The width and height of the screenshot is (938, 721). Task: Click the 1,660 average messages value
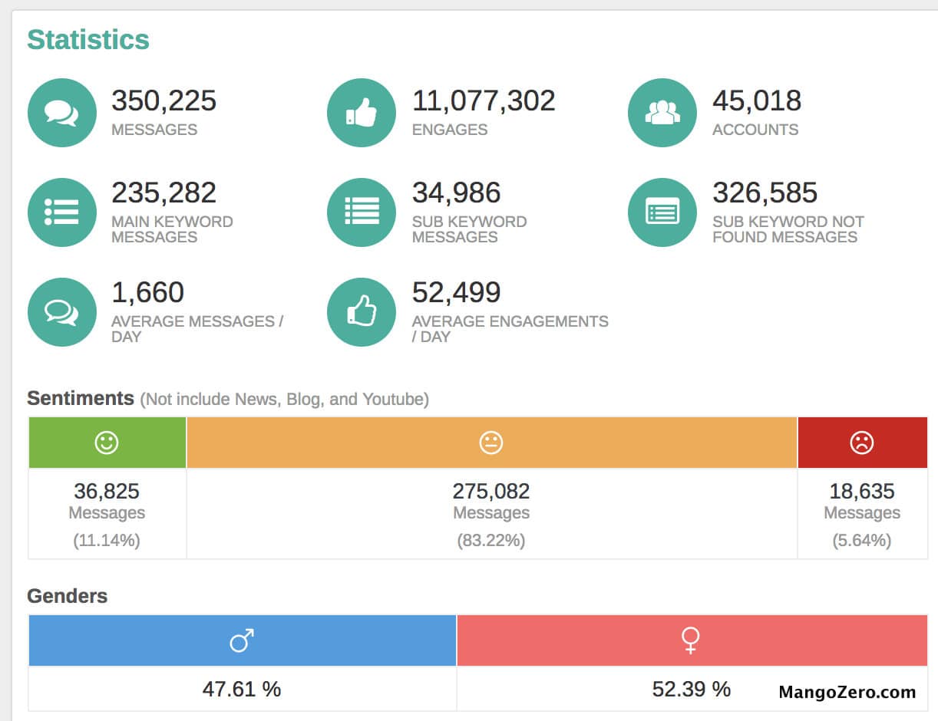(x=148, y=292)
